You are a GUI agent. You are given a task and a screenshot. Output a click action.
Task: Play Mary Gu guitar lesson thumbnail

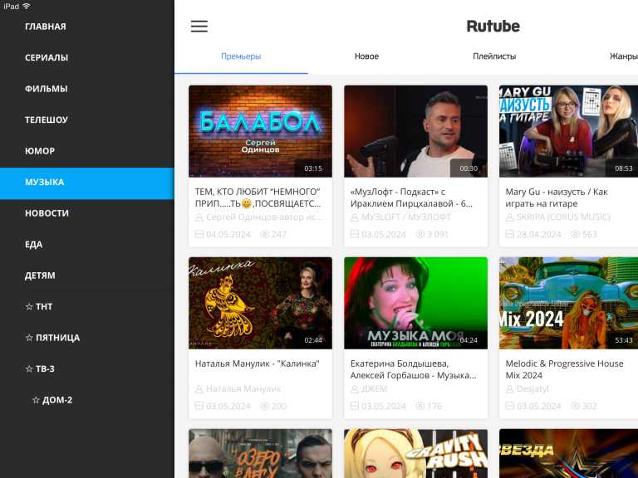[x=568, y=131]
